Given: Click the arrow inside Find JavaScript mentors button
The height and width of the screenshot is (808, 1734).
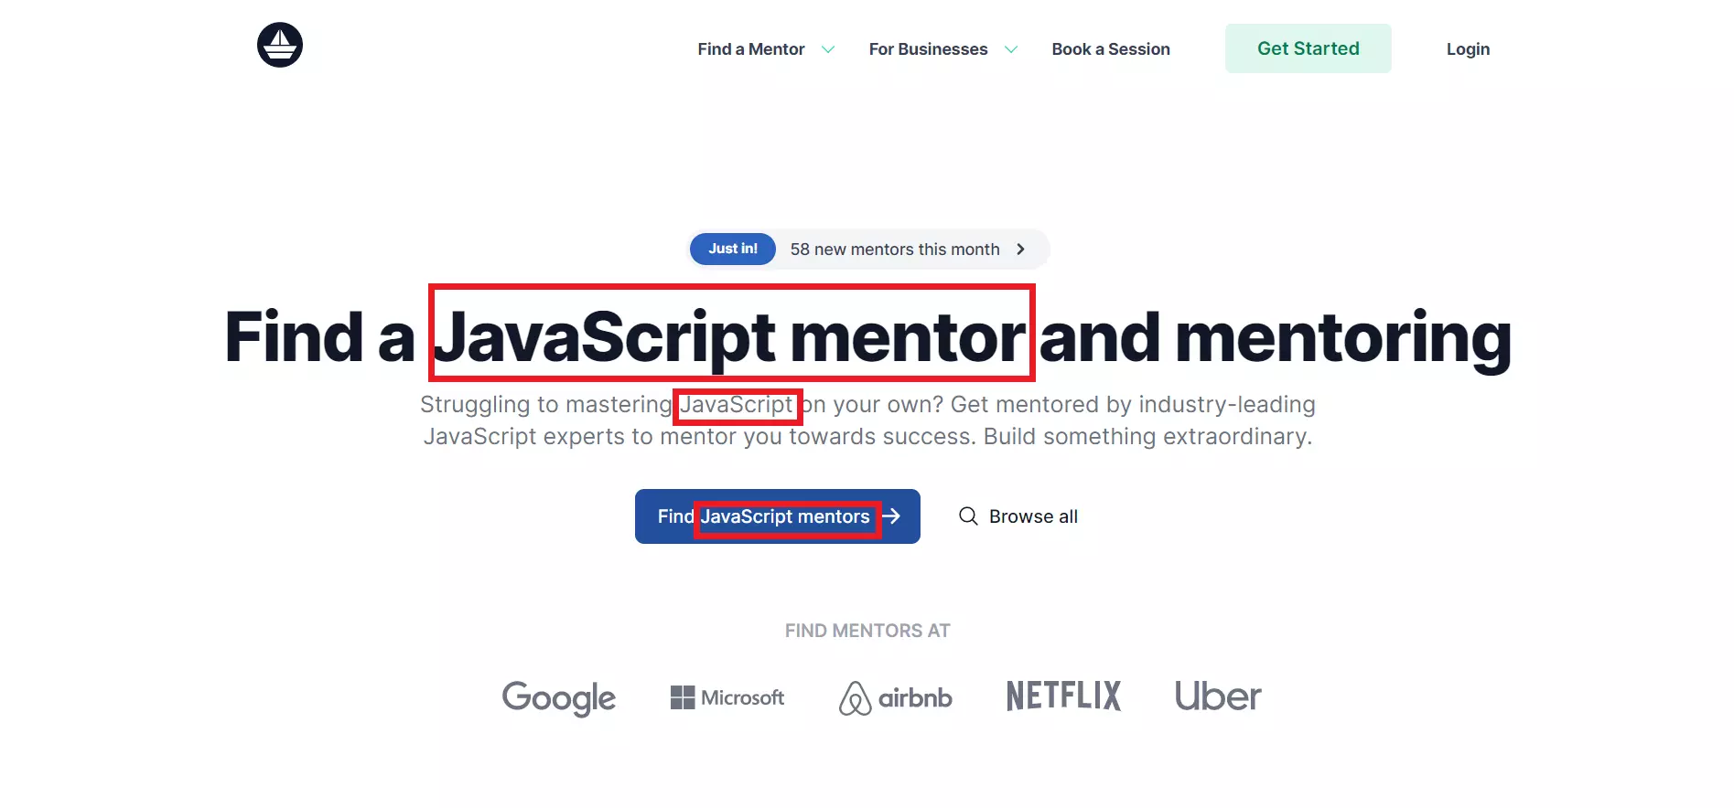Looking at the screenshot, I should (891, 516).
